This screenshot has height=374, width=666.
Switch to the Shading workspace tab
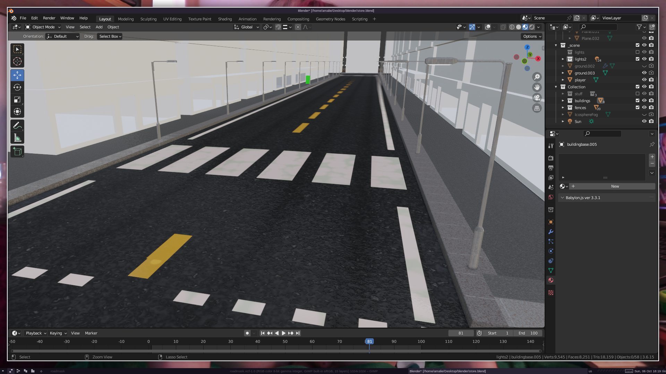pyautogui.click(x=225, y=19)
